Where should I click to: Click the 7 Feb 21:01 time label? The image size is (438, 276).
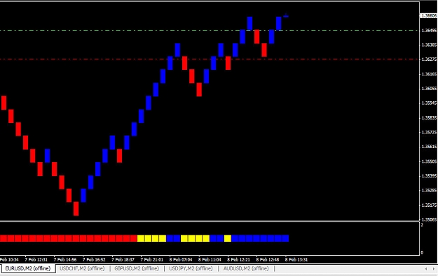coord(151,259)
